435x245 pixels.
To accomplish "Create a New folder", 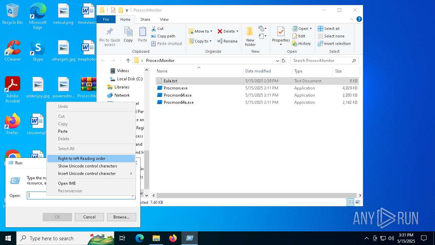I will pyautogui.click(x=250, y=37).
